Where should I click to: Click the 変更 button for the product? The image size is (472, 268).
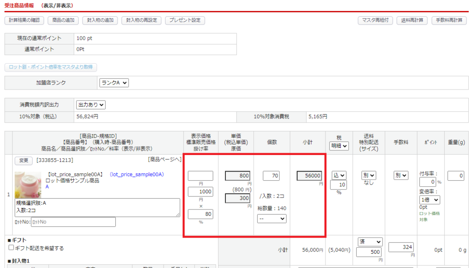tap(24, 161)
